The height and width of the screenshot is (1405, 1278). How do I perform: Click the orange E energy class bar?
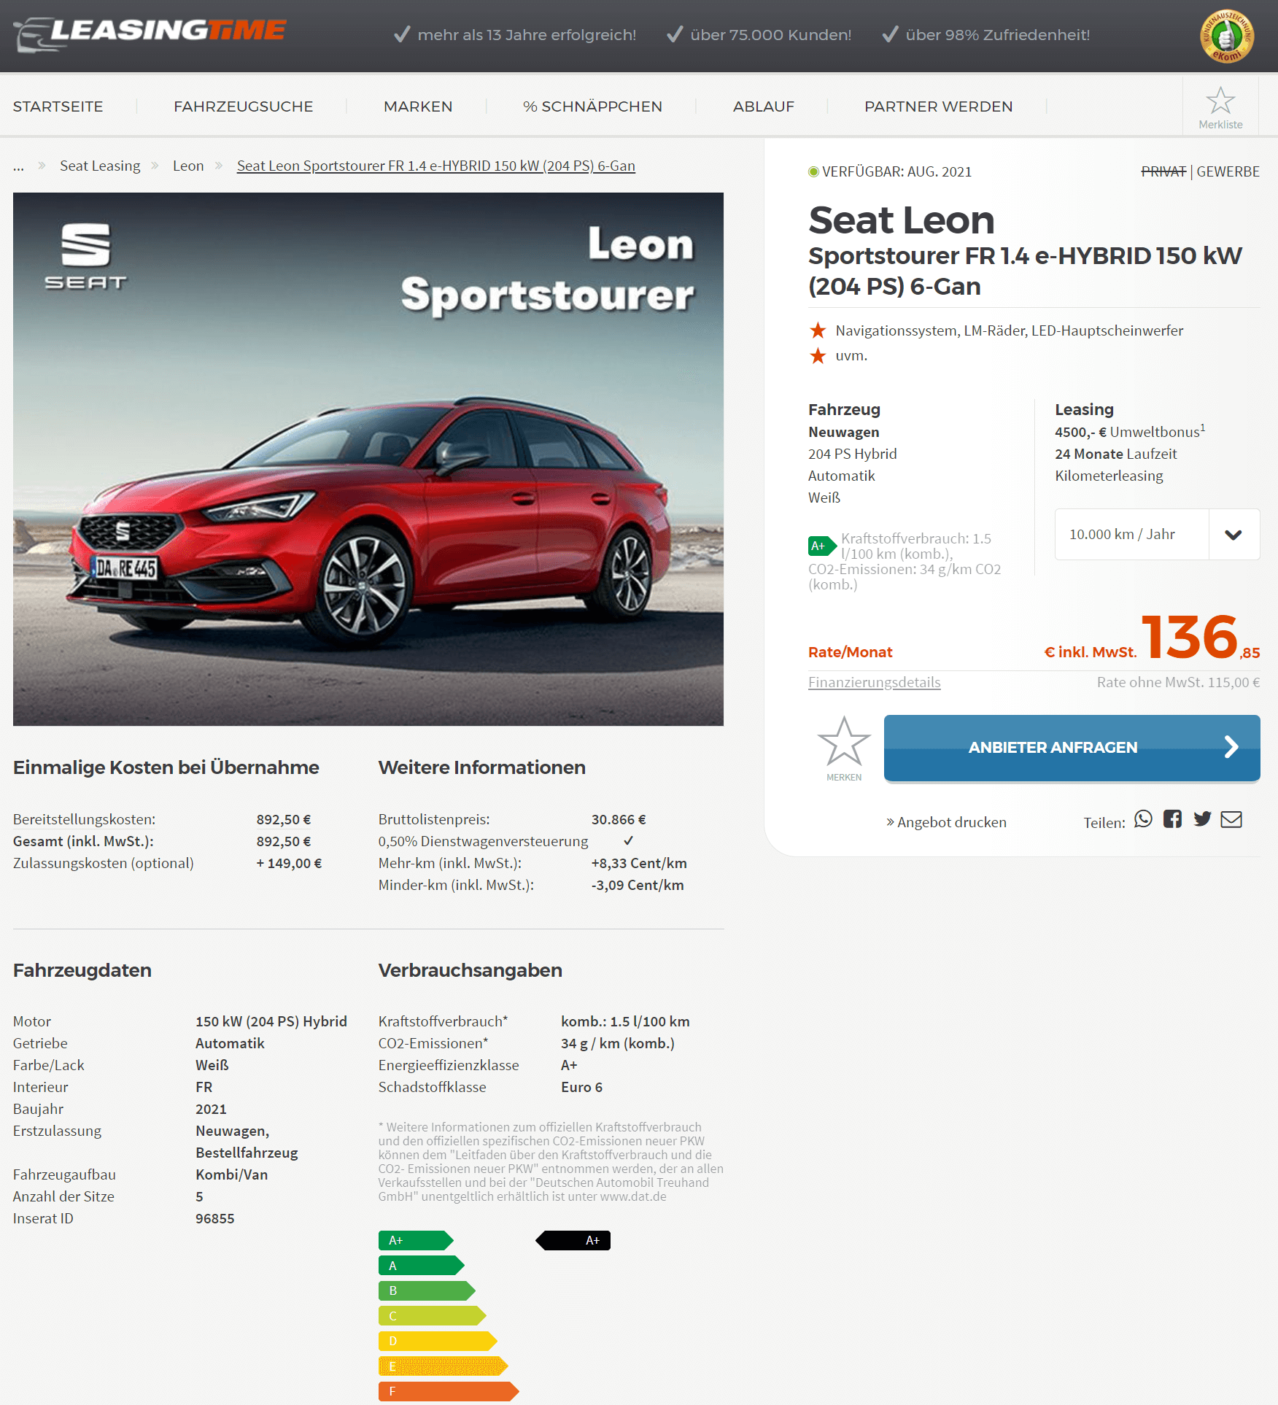pos(444,1366)
